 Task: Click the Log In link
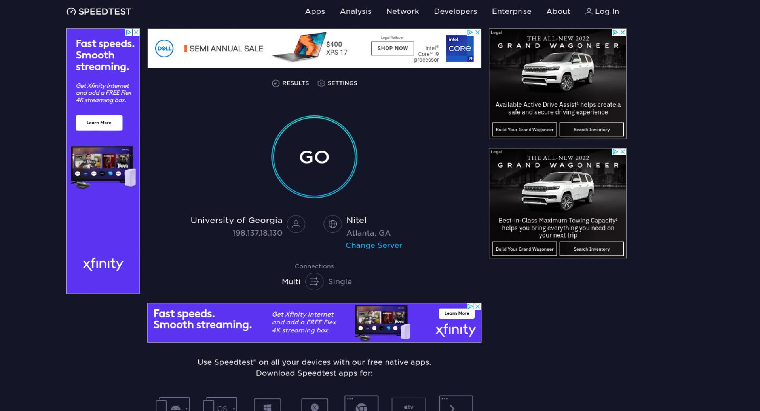coord(602,11)
